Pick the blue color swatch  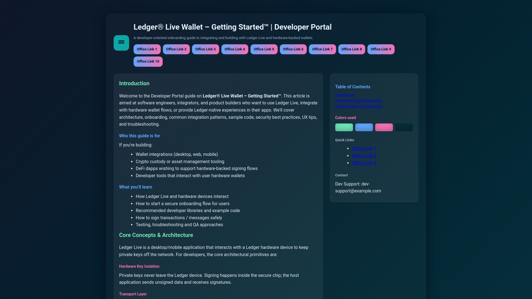point(364,127)
